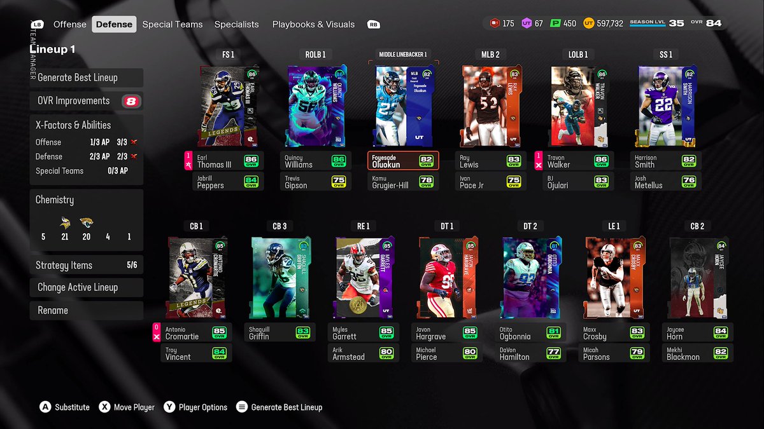764x429 pixels.
Task: Select Javon Hargrave DT 1 card
Action: coord(448,277)
